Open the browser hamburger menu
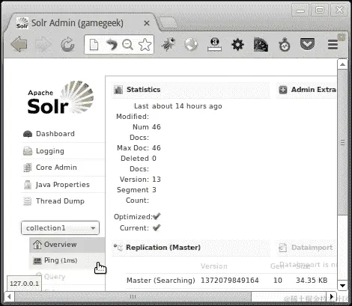Viewport: 352px width, 306px height. pos(333,45)
